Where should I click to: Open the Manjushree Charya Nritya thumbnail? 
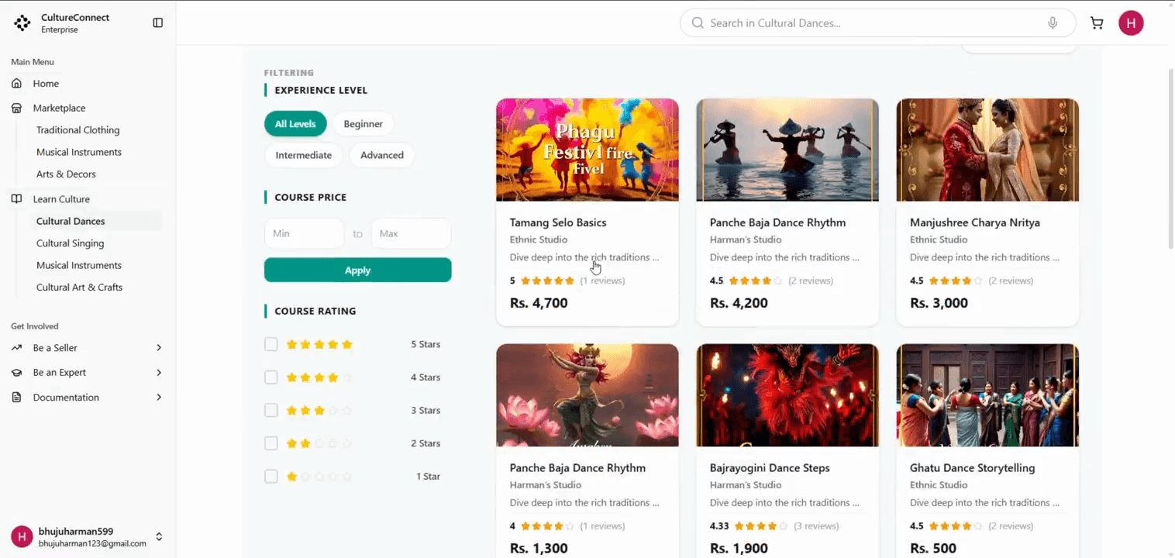click(x=987, y=150)
